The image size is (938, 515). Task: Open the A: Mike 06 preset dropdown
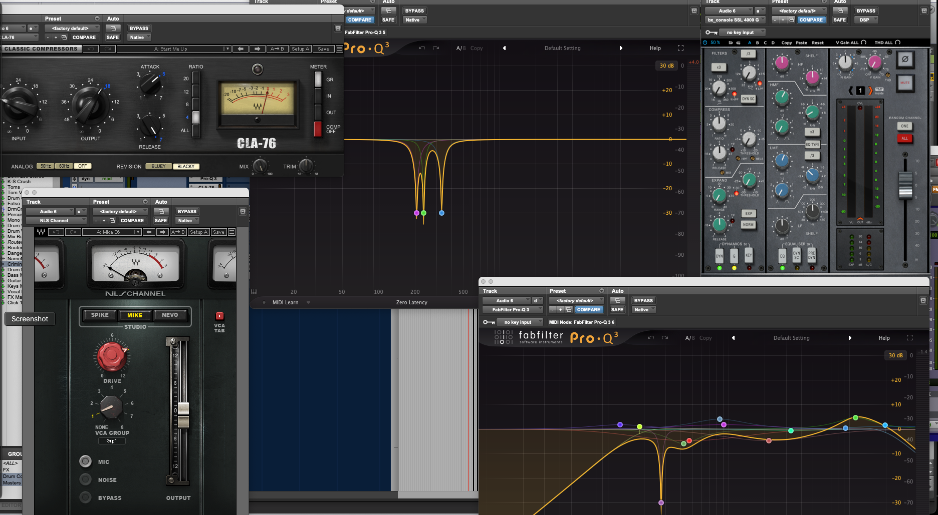point(112,232)
